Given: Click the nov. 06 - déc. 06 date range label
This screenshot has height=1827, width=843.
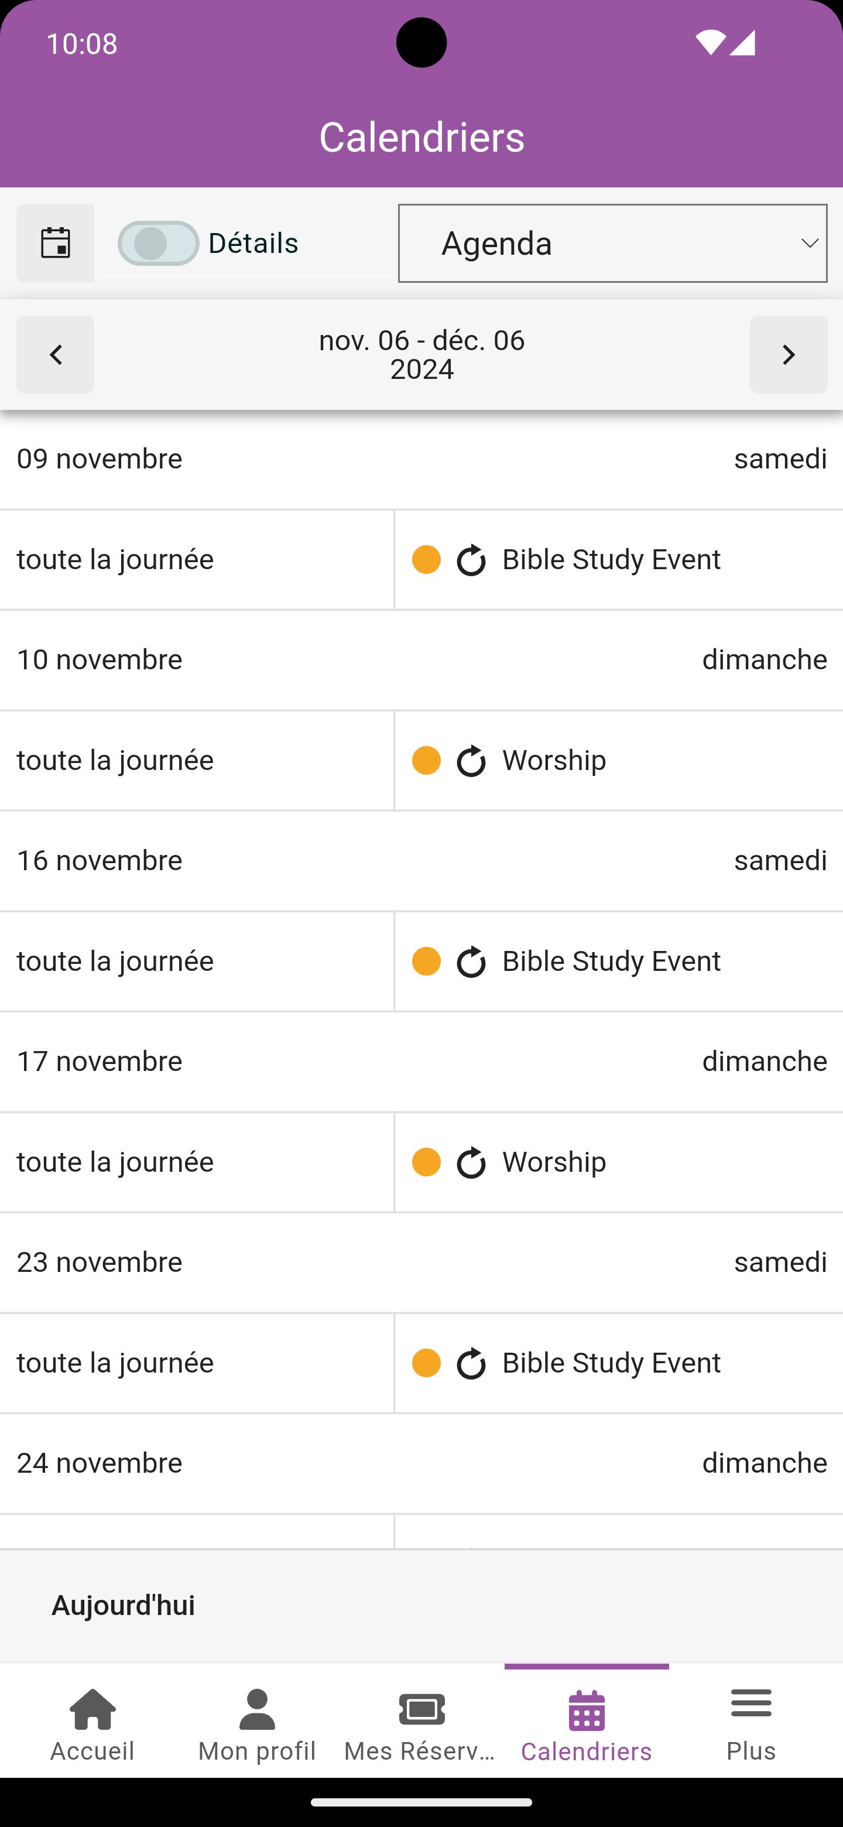Looking at the screenshot, I should [421, 355].
